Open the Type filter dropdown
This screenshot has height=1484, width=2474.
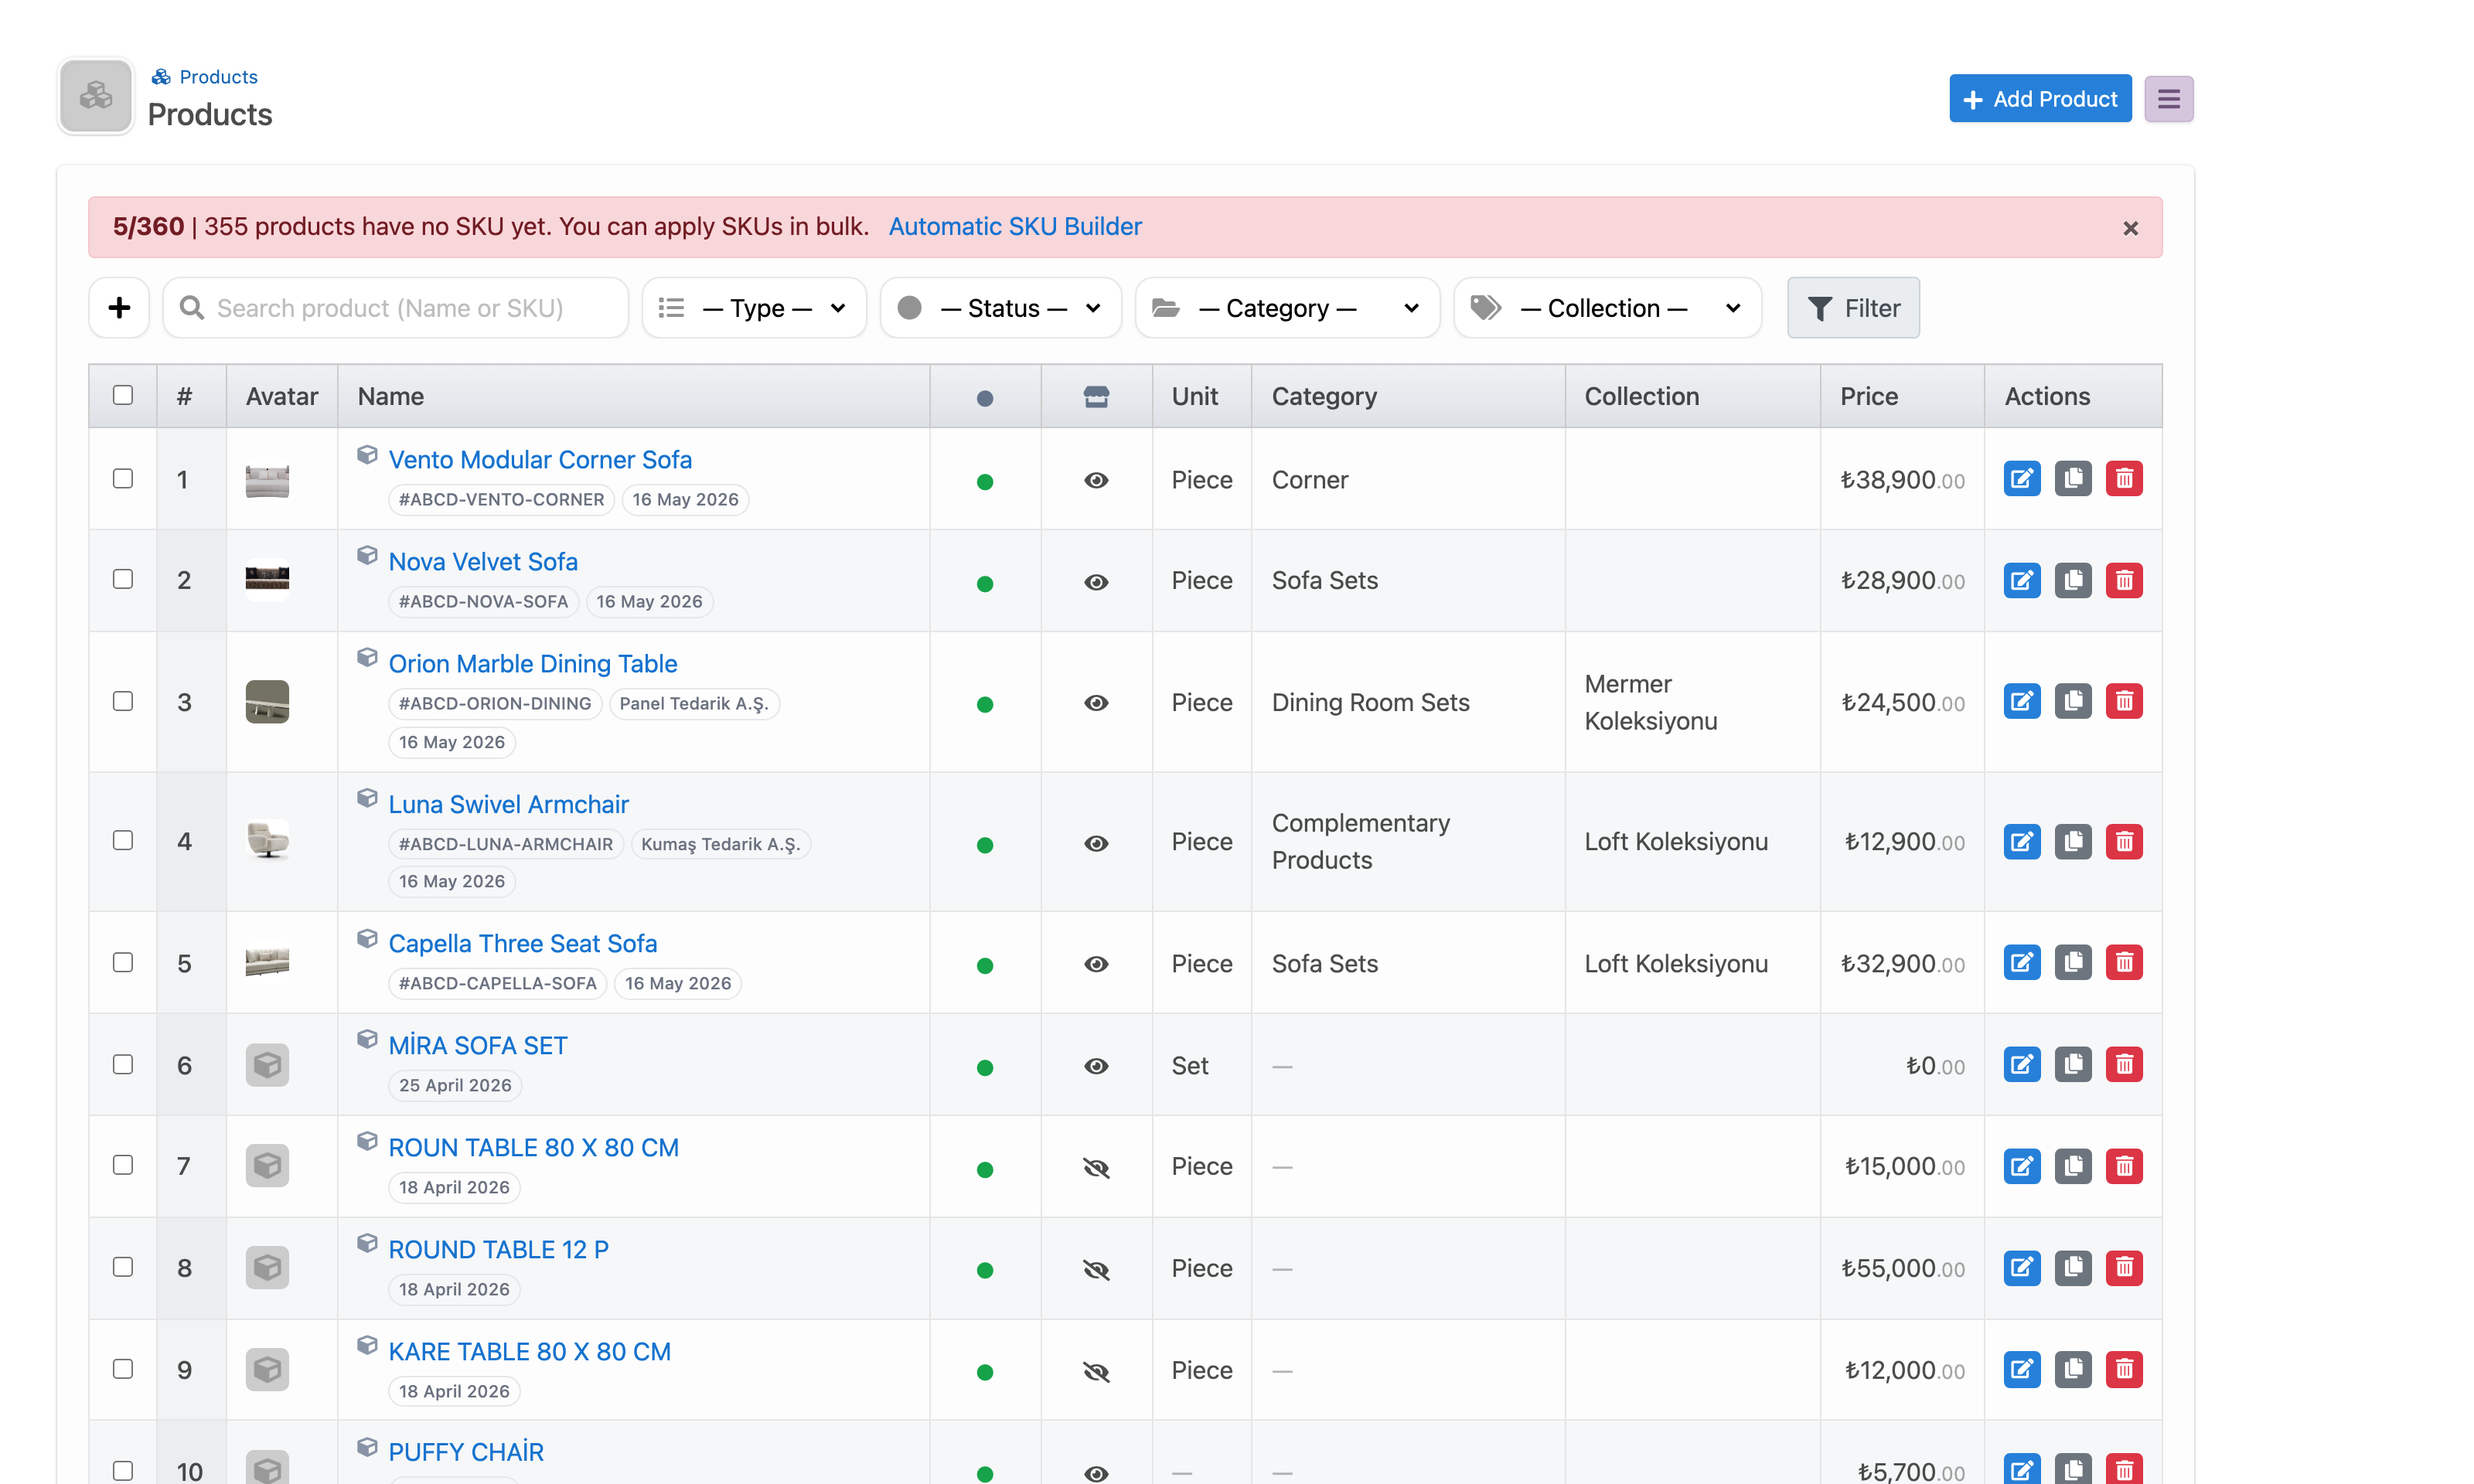pyautogui.click(x=753, y=308)
